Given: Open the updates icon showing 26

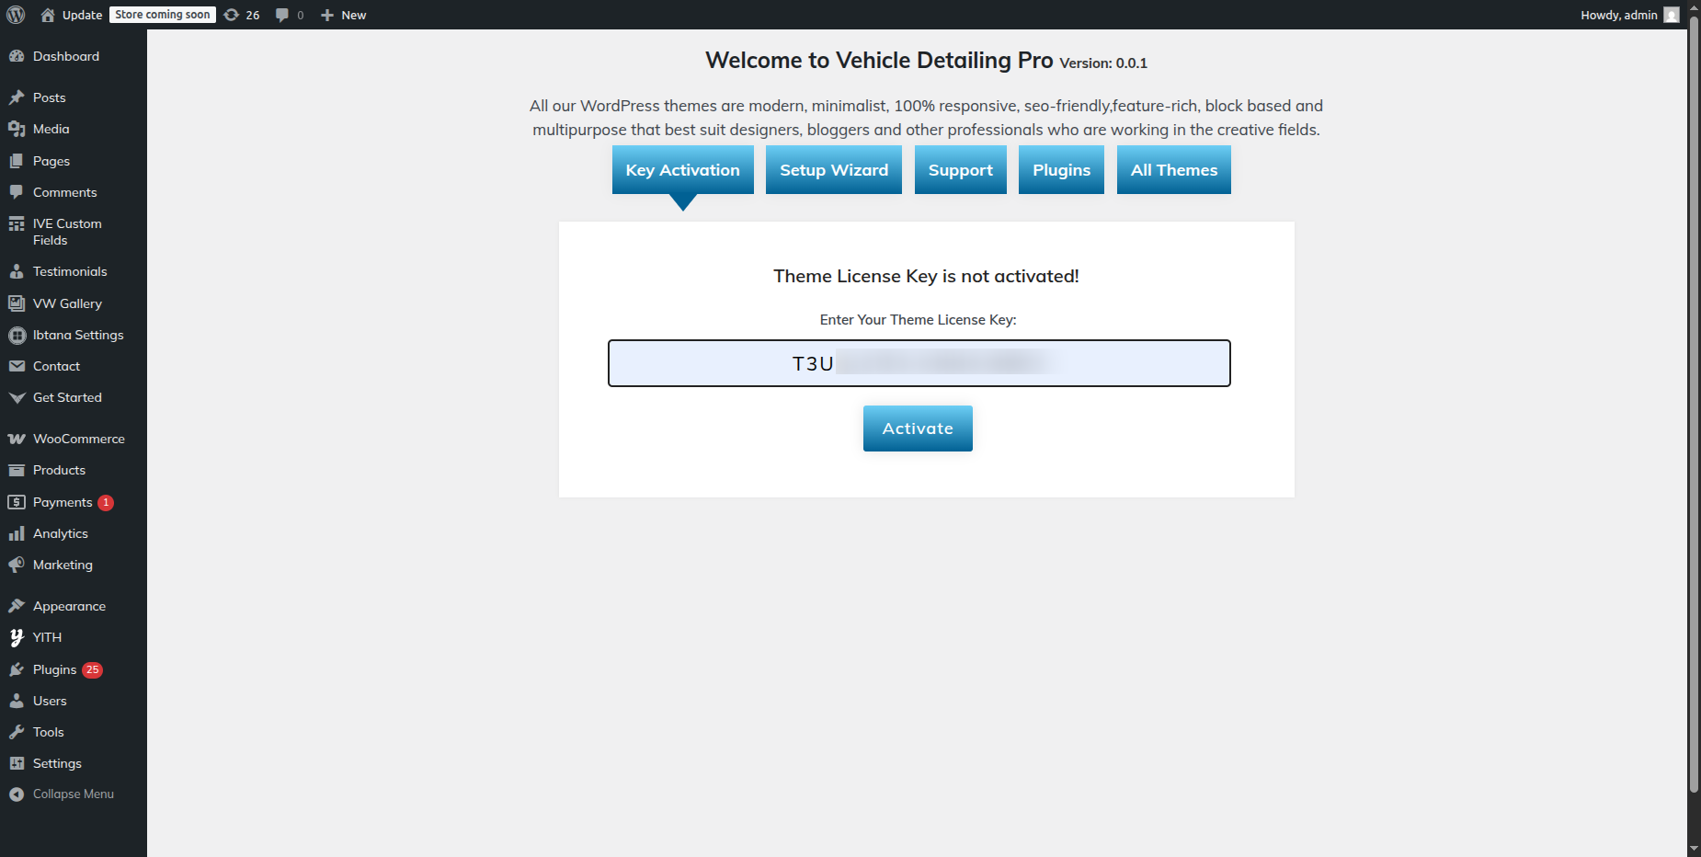Looking at the screenshot, I should (242, 15).
